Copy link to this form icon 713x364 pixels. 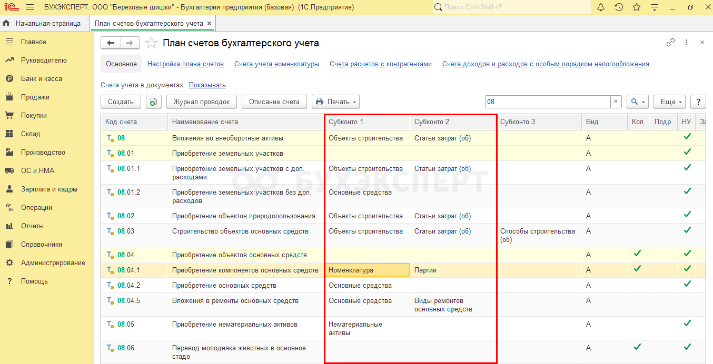tap(670, 43)
